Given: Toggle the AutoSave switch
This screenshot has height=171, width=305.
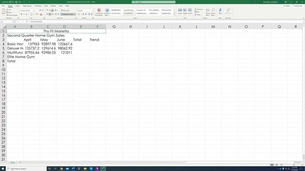Looking at the screenshot, I should click(11, 2).
